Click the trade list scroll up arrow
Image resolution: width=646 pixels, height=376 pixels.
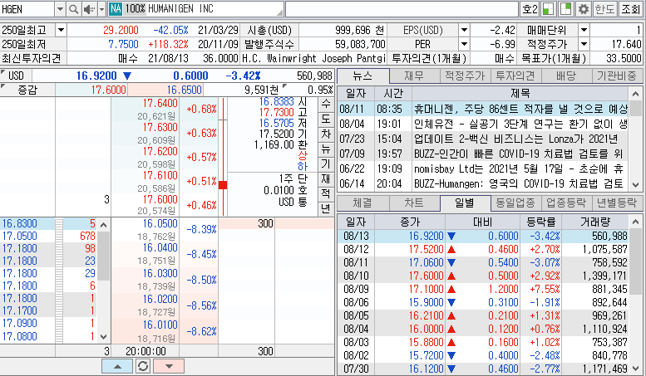104,225
